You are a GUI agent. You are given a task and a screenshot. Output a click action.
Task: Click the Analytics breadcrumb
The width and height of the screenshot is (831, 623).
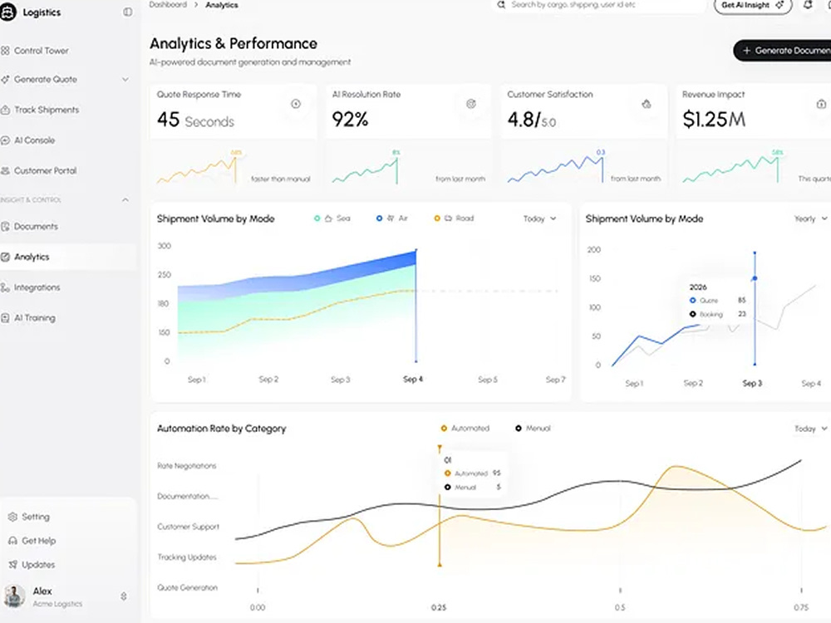click(x=222, y=5)
